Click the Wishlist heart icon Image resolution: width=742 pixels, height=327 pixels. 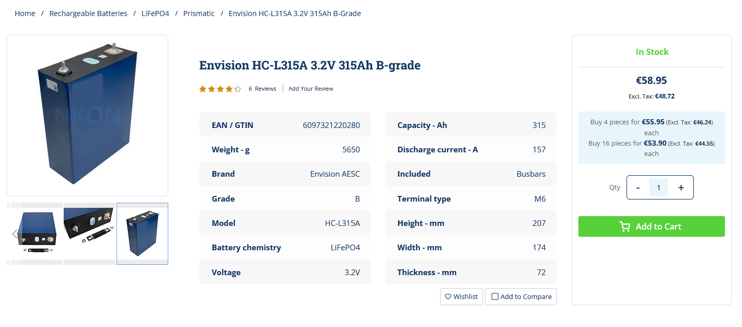click(x=448, y=297)
